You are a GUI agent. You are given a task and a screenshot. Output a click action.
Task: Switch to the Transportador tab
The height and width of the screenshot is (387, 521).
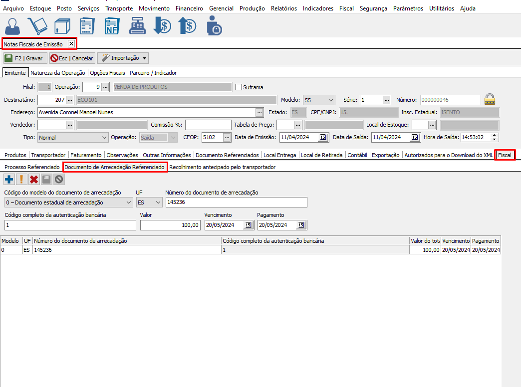point(49,155)
